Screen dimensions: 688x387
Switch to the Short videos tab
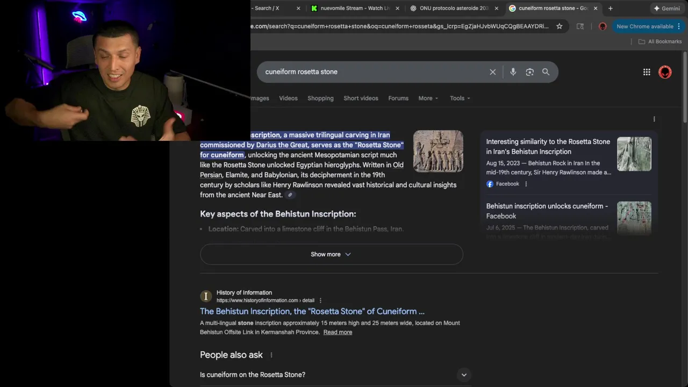click(361, 98)
